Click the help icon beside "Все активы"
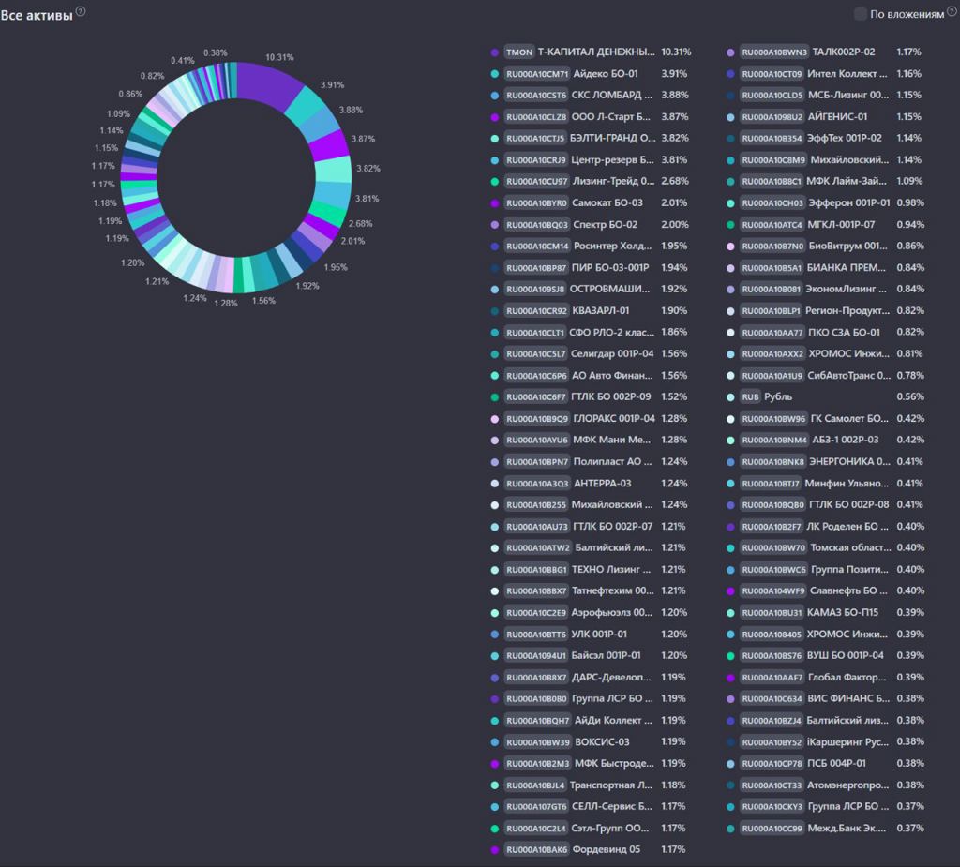Viewport: 960px width, 867px height. (x=81, y=11)
